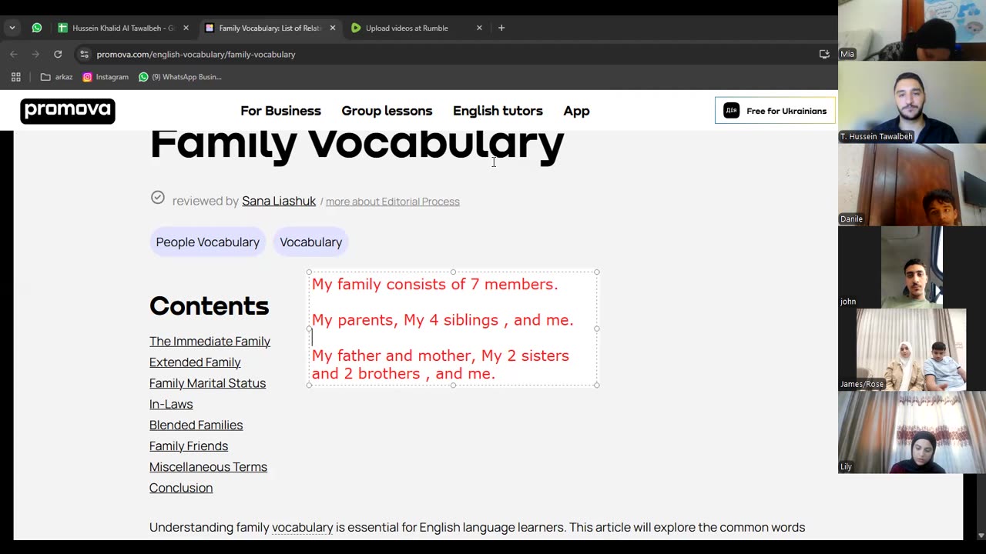Select the People Vocabulary tag

(208, 242)
